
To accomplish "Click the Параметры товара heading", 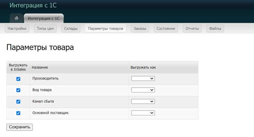I will [40, 47].
